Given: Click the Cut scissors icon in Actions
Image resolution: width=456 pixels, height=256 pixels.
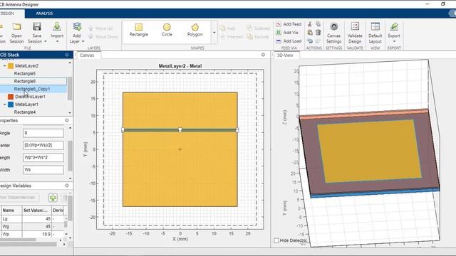Looking at the screenshot, I should tap(310, 24).
